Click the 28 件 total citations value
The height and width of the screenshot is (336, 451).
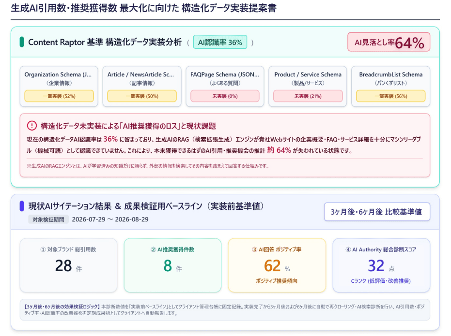(68, 266)
